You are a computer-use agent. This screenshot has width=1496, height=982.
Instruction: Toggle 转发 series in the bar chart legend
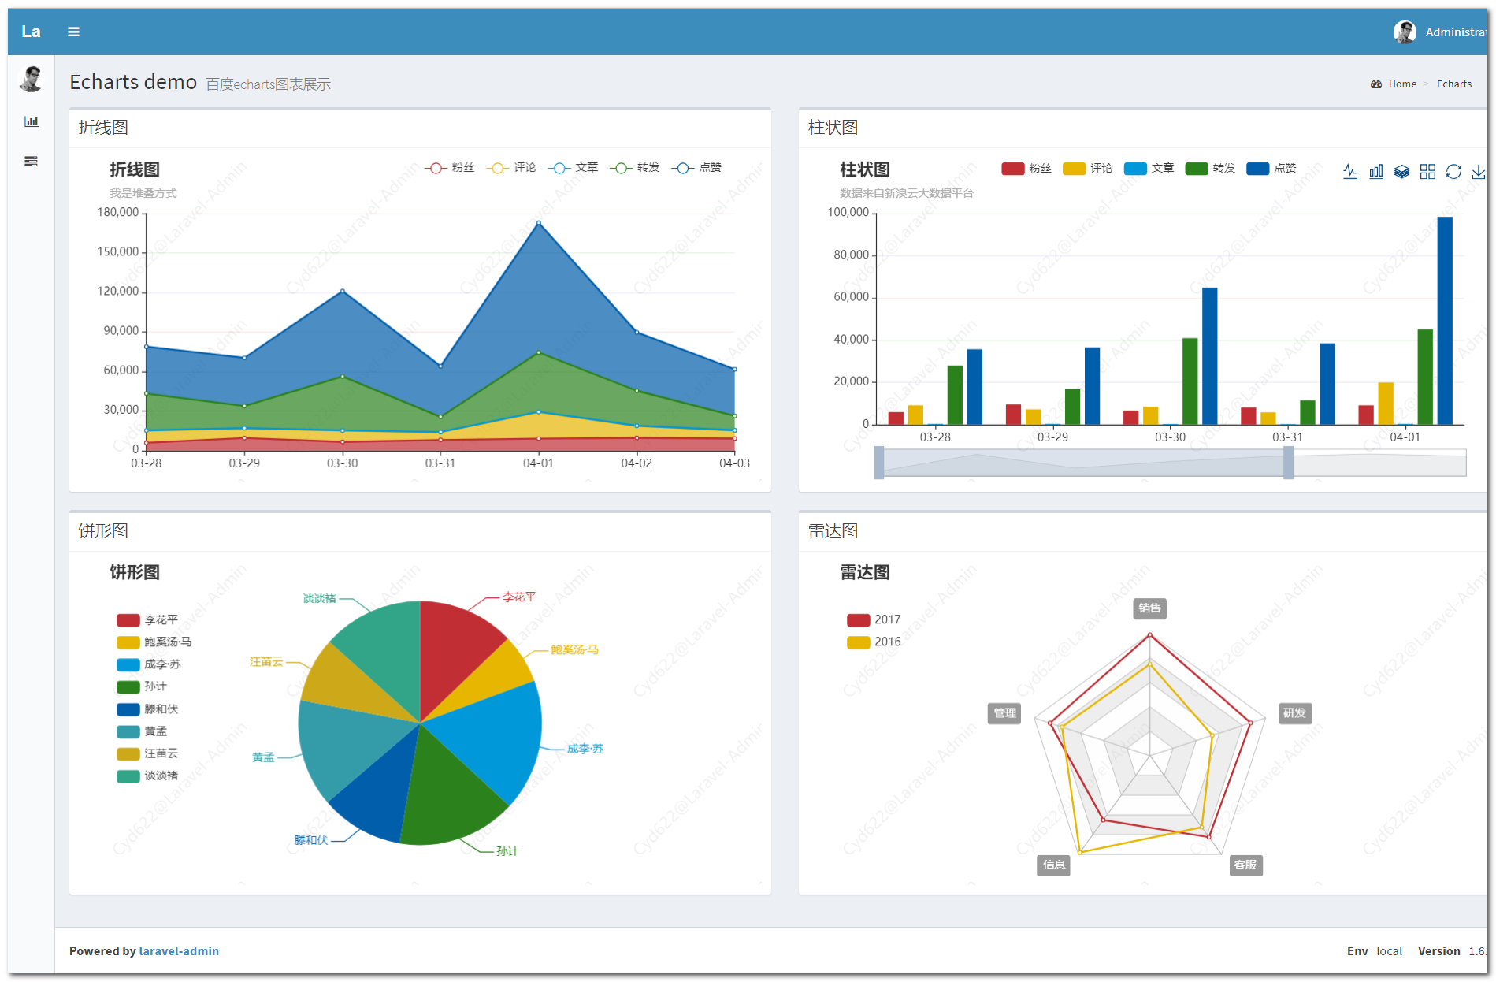coord(1211,169)
